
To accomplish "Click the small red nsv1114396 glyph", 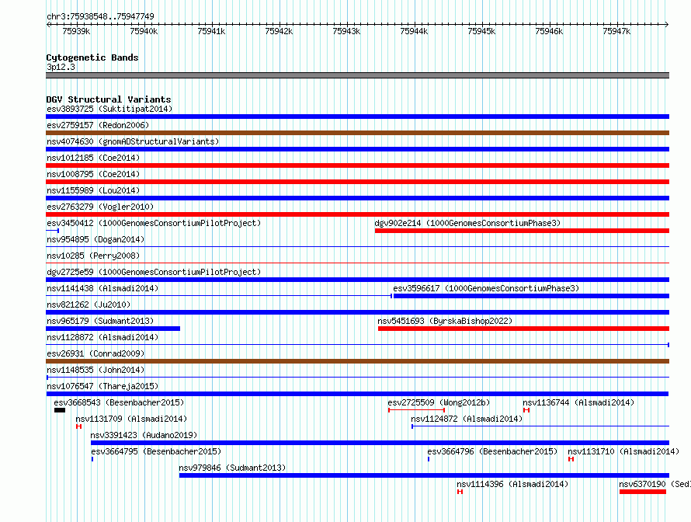I will coord(460,492).
